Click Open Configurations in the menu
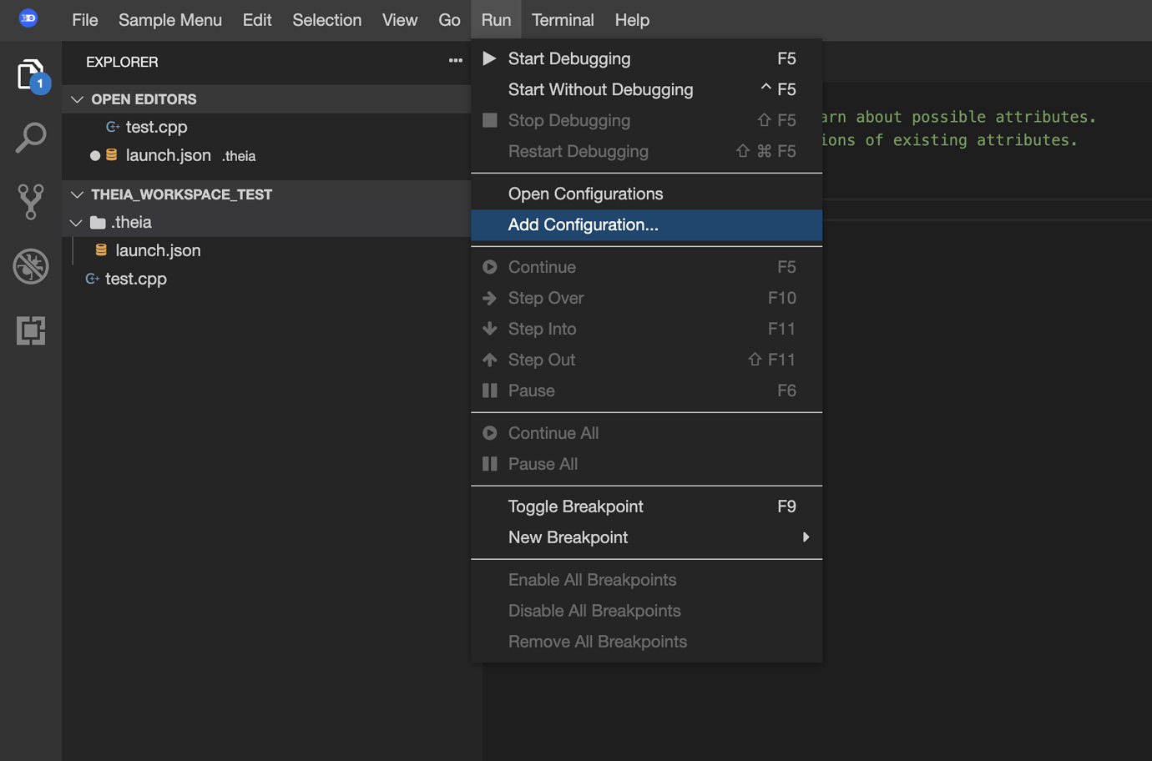 point(585,193)
